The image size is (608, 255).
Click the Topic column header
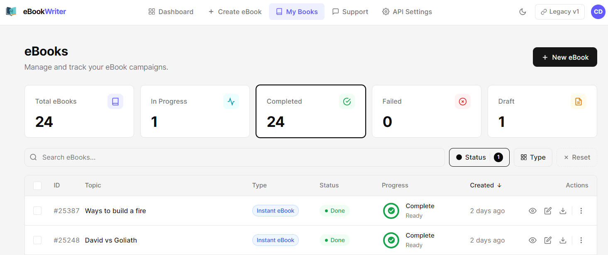pyautogui.click(x=93, y=185)
